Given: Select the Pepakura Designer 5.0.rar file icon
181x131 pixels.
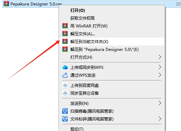Looking at the screenshot, I should click(6, 4).
